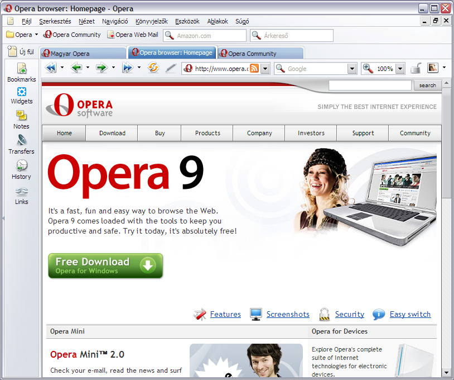Open the Google search engine dropdown
Viewport: 454px width, 380px height.
(x=352, y=69)
